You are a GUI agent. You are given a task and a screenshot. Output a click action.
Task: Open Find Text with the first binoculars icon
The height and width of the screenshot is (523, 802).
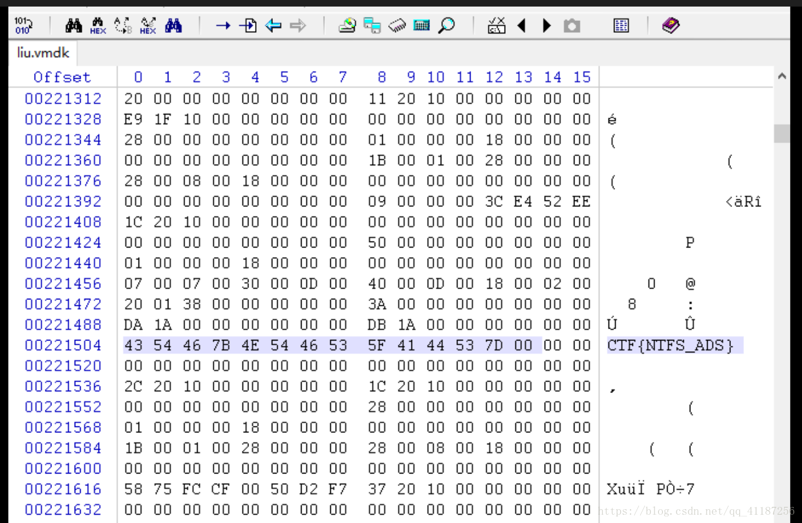[x=73, y=26]
